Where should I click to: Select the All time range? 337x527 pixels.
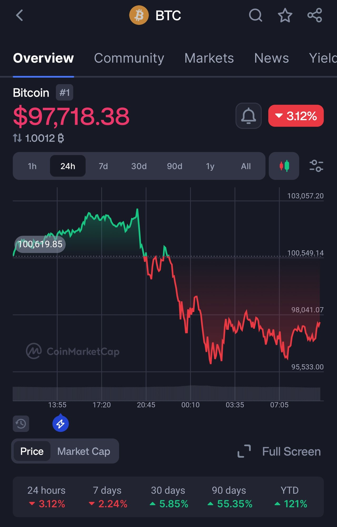tap(246, 166)
